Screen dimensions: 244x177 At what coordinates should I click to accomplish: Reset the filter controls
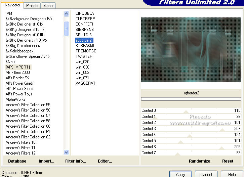[228, 161]
